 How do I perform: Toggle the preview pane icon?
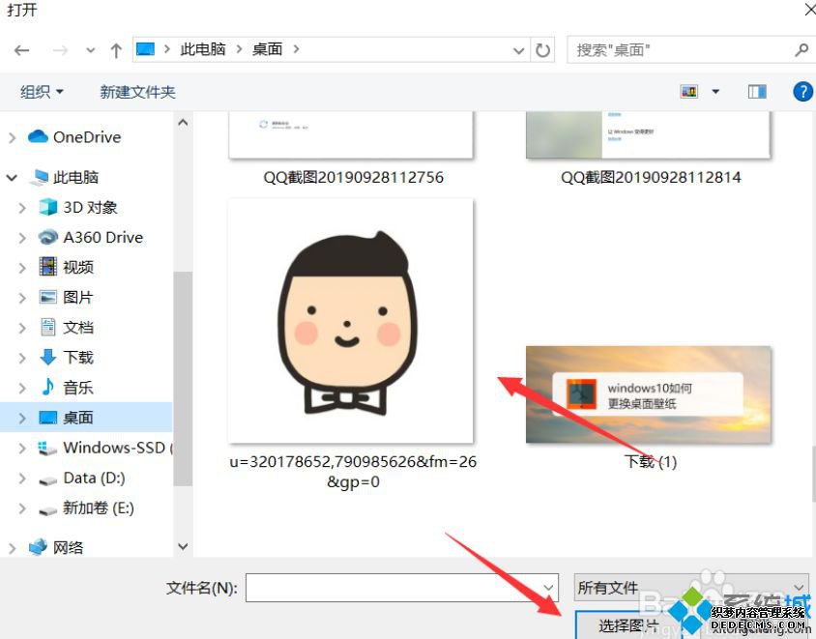(x=757, y=92)
